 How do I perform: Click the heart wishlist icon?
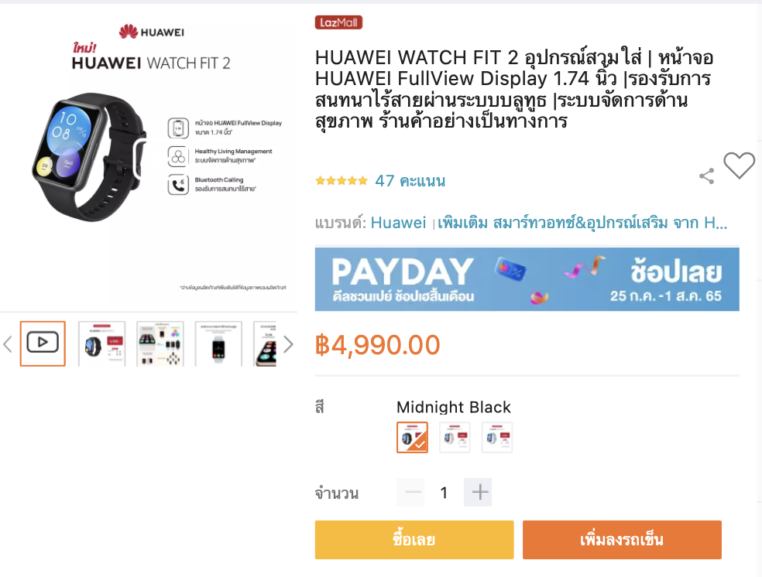coord(740,166)
